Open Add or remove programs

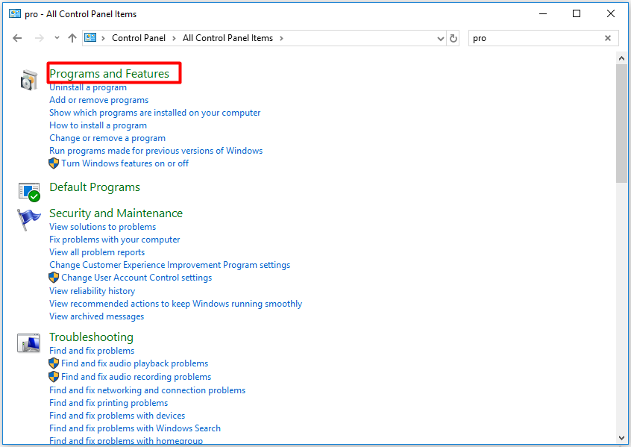click(98, 100)
